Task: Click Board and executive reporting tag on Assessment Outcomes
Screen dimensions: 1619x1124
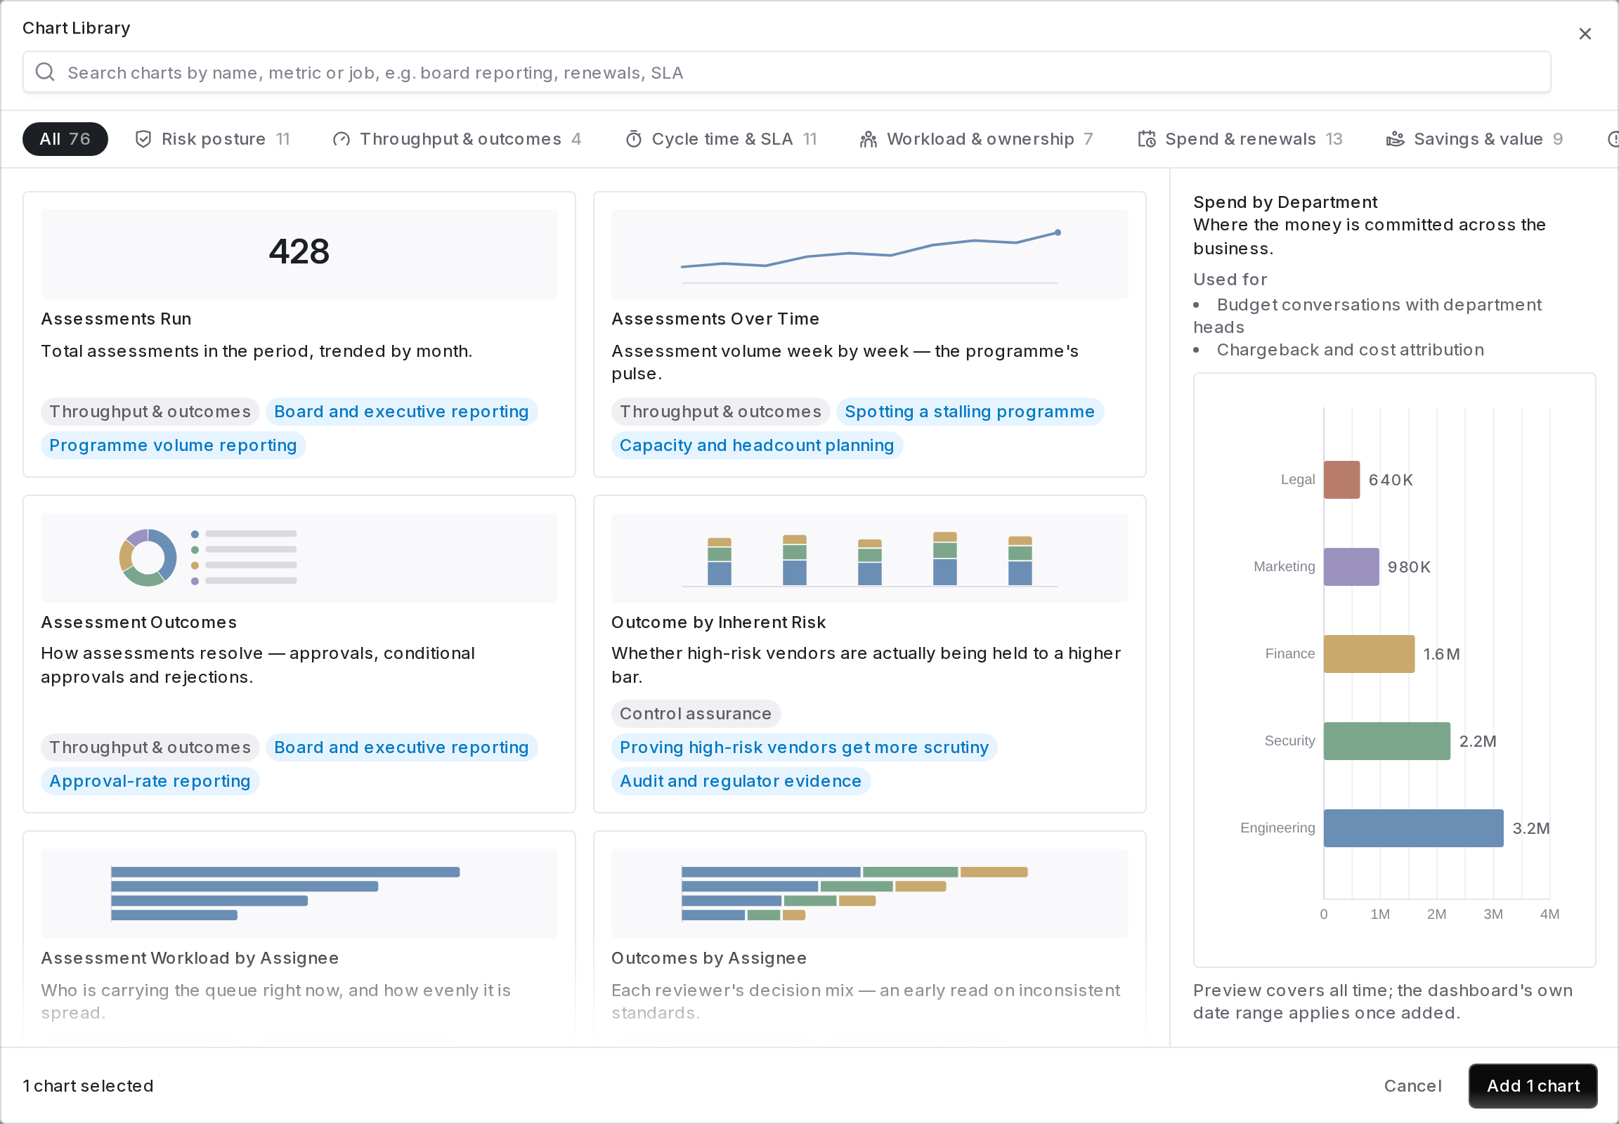Action: [401, 747]
